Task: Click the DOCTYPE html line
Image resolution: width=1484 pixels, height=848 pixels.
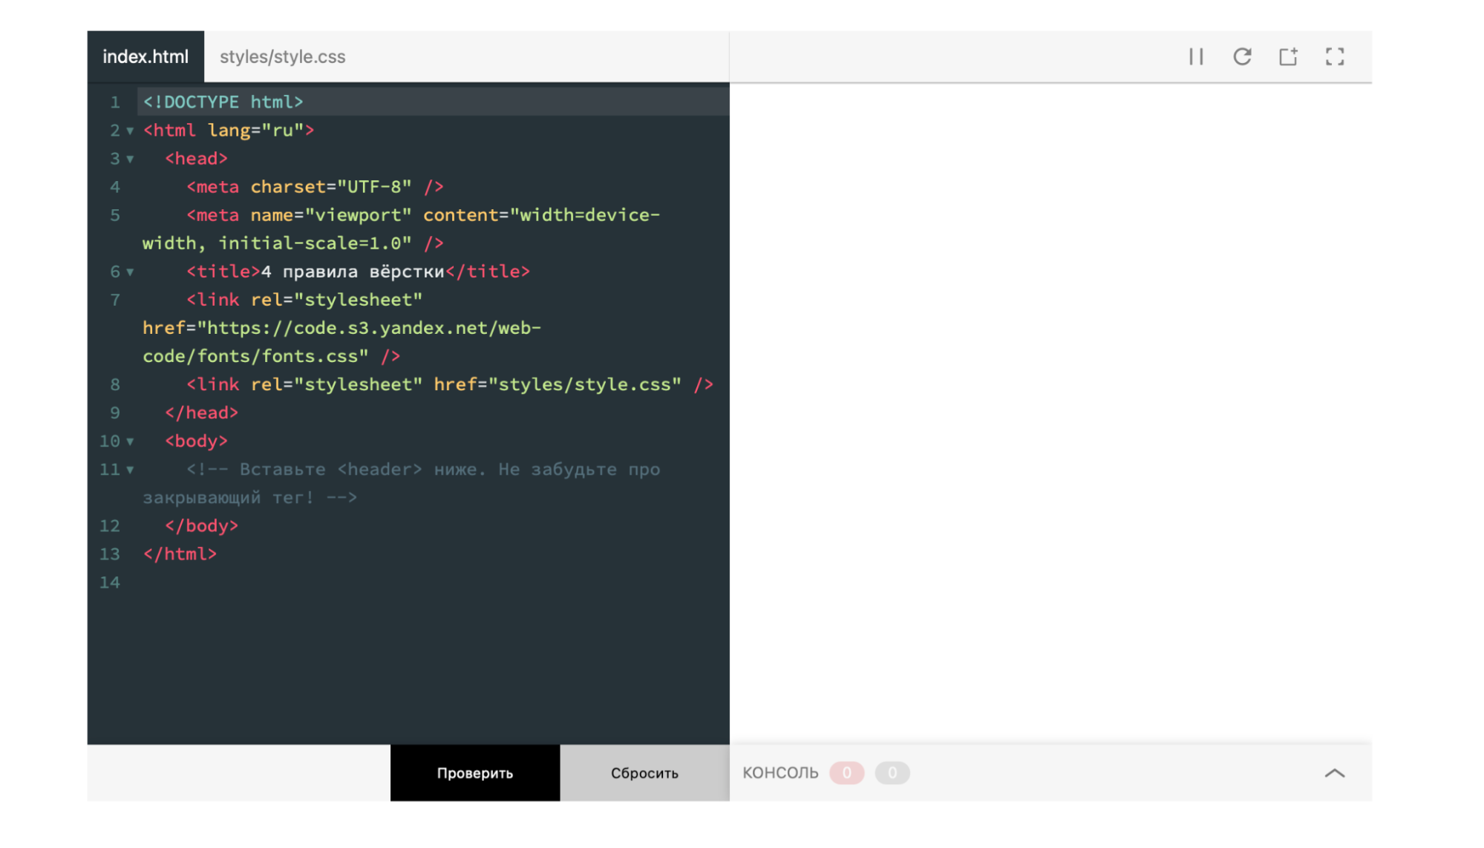Action: 223,102
